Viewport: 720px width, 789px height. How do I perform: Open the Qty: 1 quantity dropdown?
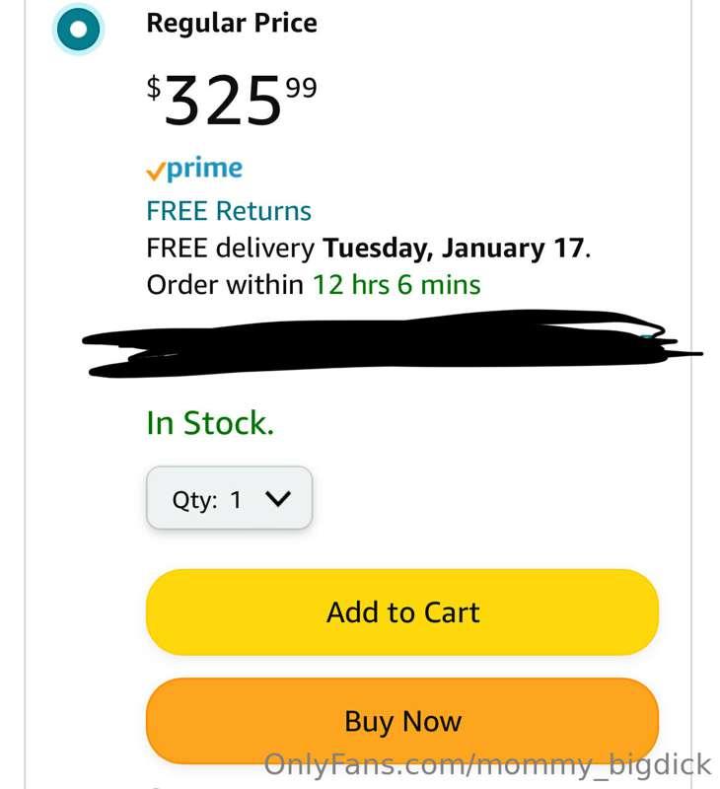(x=229, y=498)
